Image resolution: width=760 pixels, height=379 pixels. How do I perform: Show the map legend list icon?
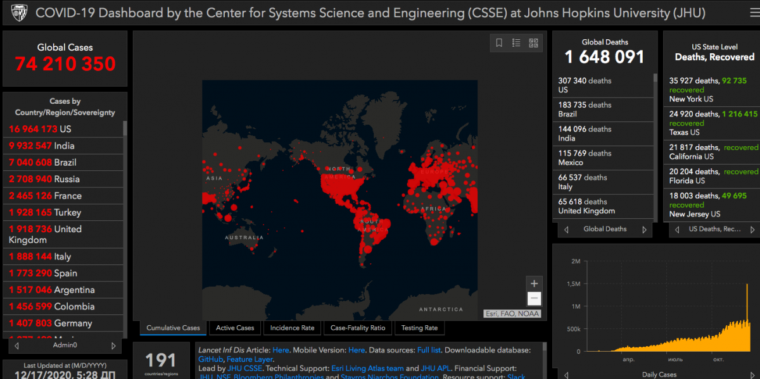tap(516, 43)
